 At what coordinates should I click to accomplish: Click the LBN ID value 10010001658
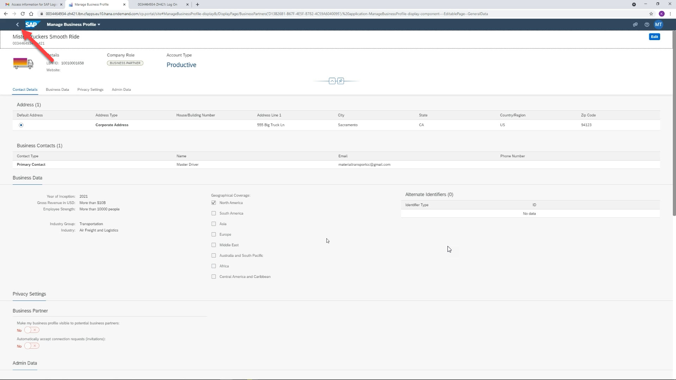[73, 63]
